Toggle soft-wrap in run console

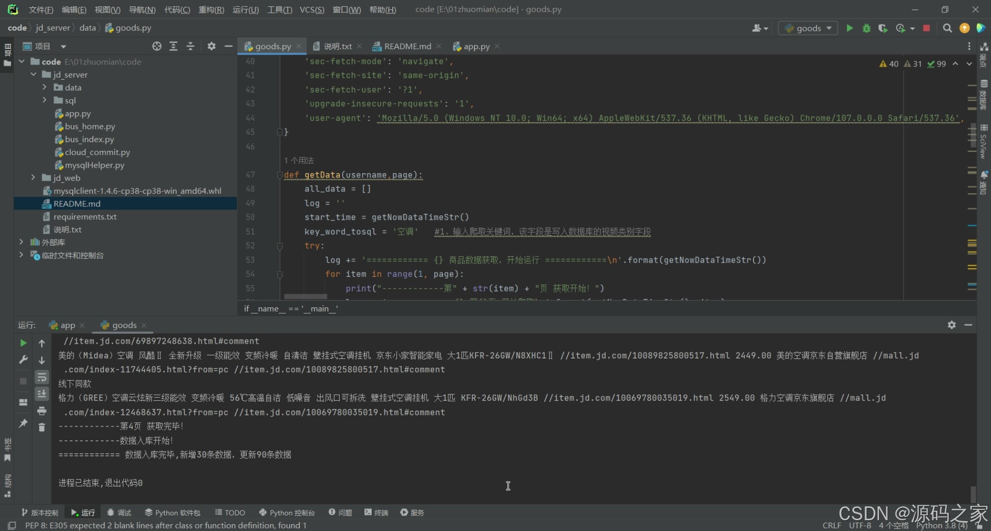(x=42, y=377)
